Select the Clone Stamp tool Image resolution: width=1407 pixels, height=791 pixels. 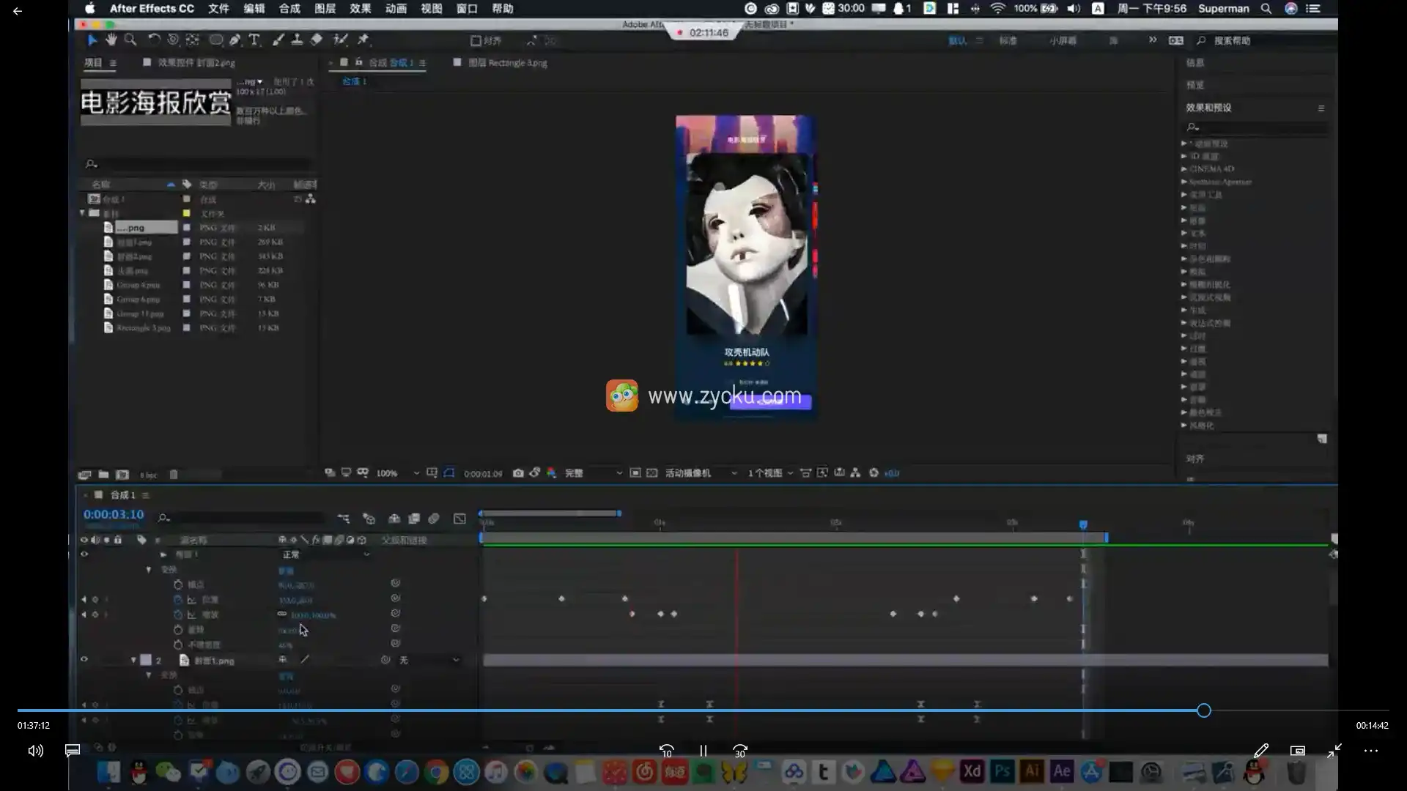pos(297,40)
